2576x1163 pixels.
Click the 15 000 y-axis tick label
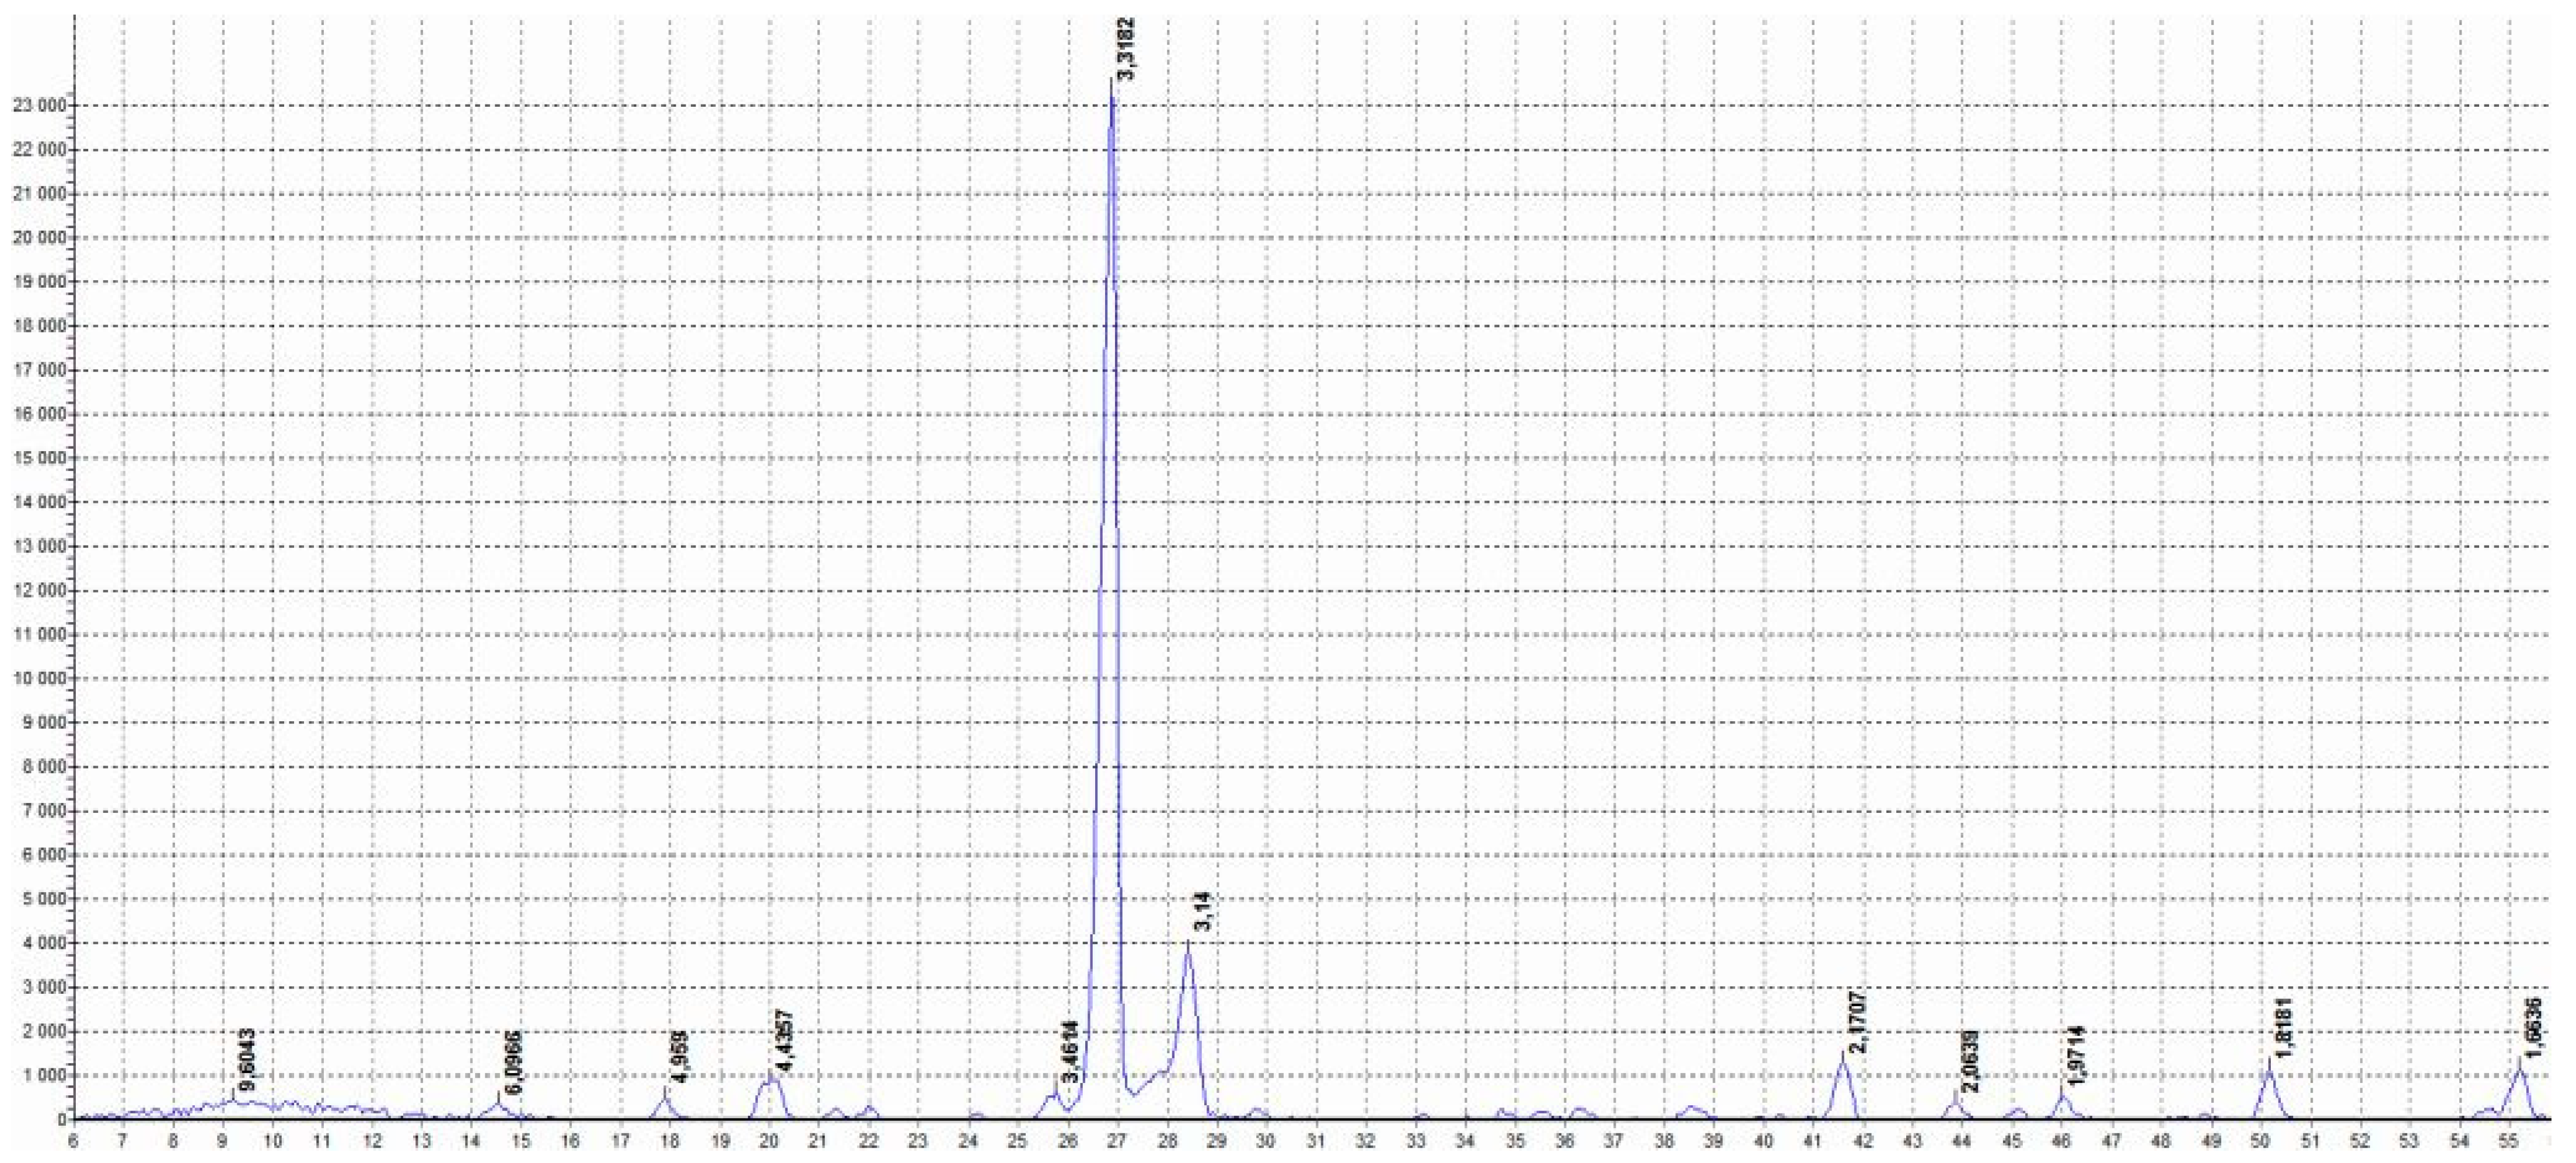(40, 458)
